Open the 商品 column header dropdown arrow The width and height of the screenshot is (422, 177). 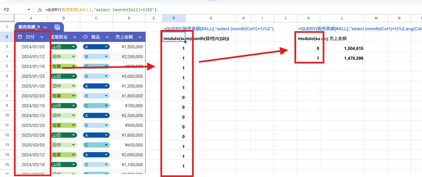pos(107,37)
